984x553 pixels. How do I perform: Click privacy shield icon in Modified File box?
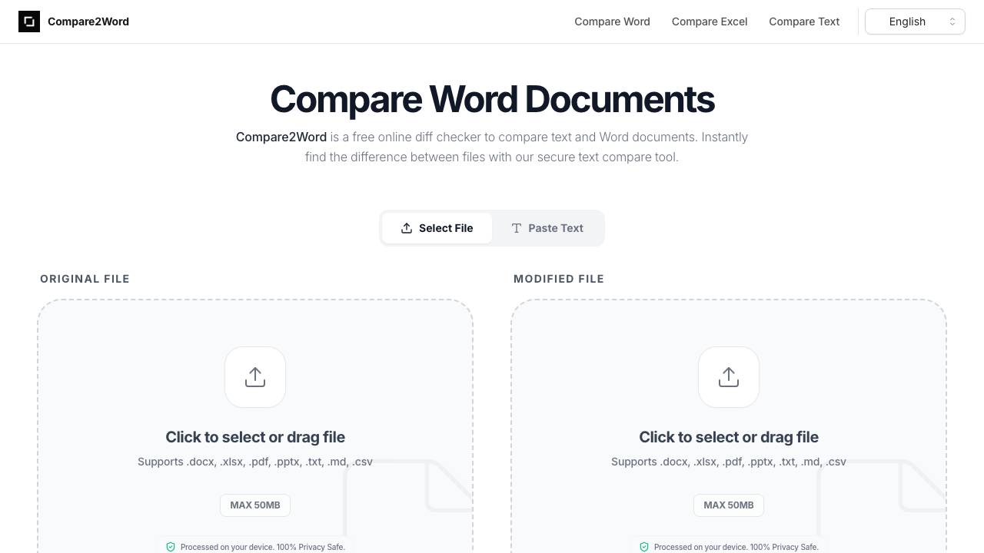644,547
